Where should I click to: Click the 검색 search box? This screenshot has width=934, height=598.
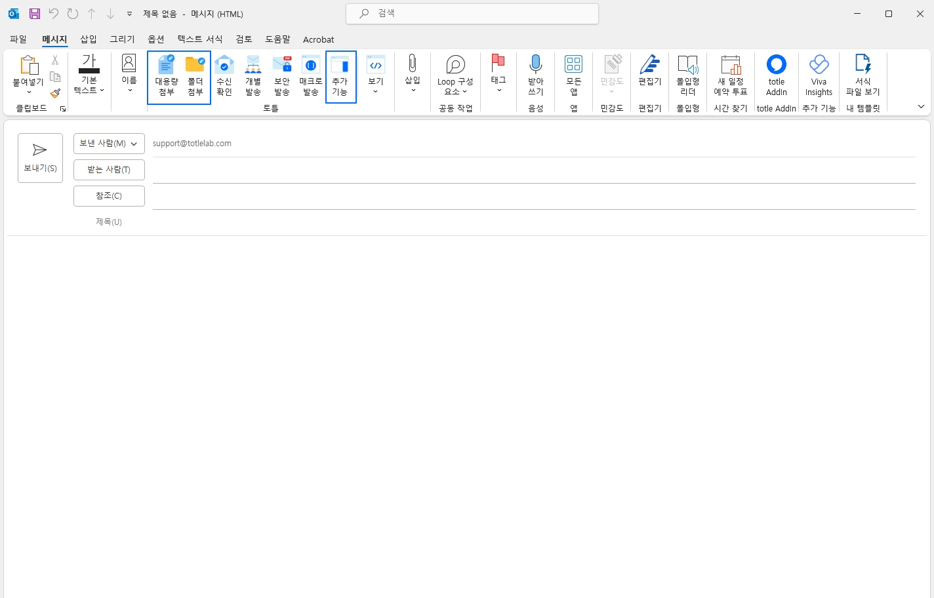coord(472,14)
